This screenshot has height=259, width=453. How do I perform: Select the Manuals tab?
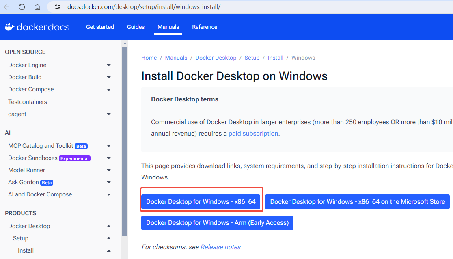[x=168, y=27]
